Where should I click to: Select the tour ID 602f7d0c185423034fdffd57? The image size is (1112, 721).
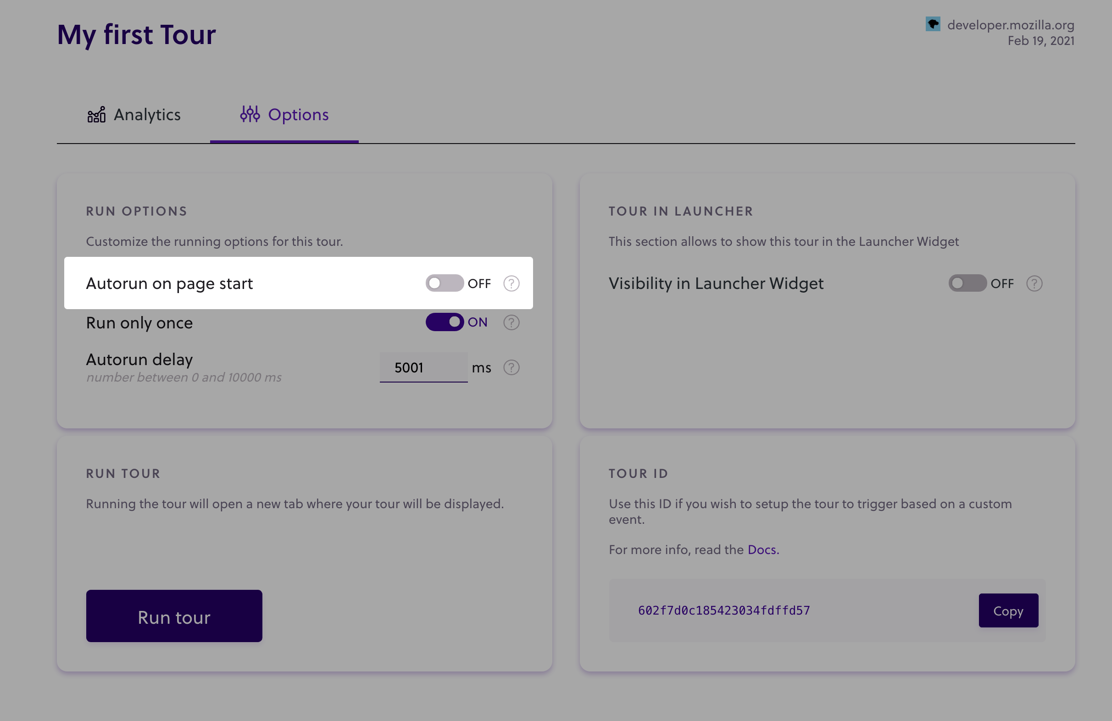click(724, 610)
